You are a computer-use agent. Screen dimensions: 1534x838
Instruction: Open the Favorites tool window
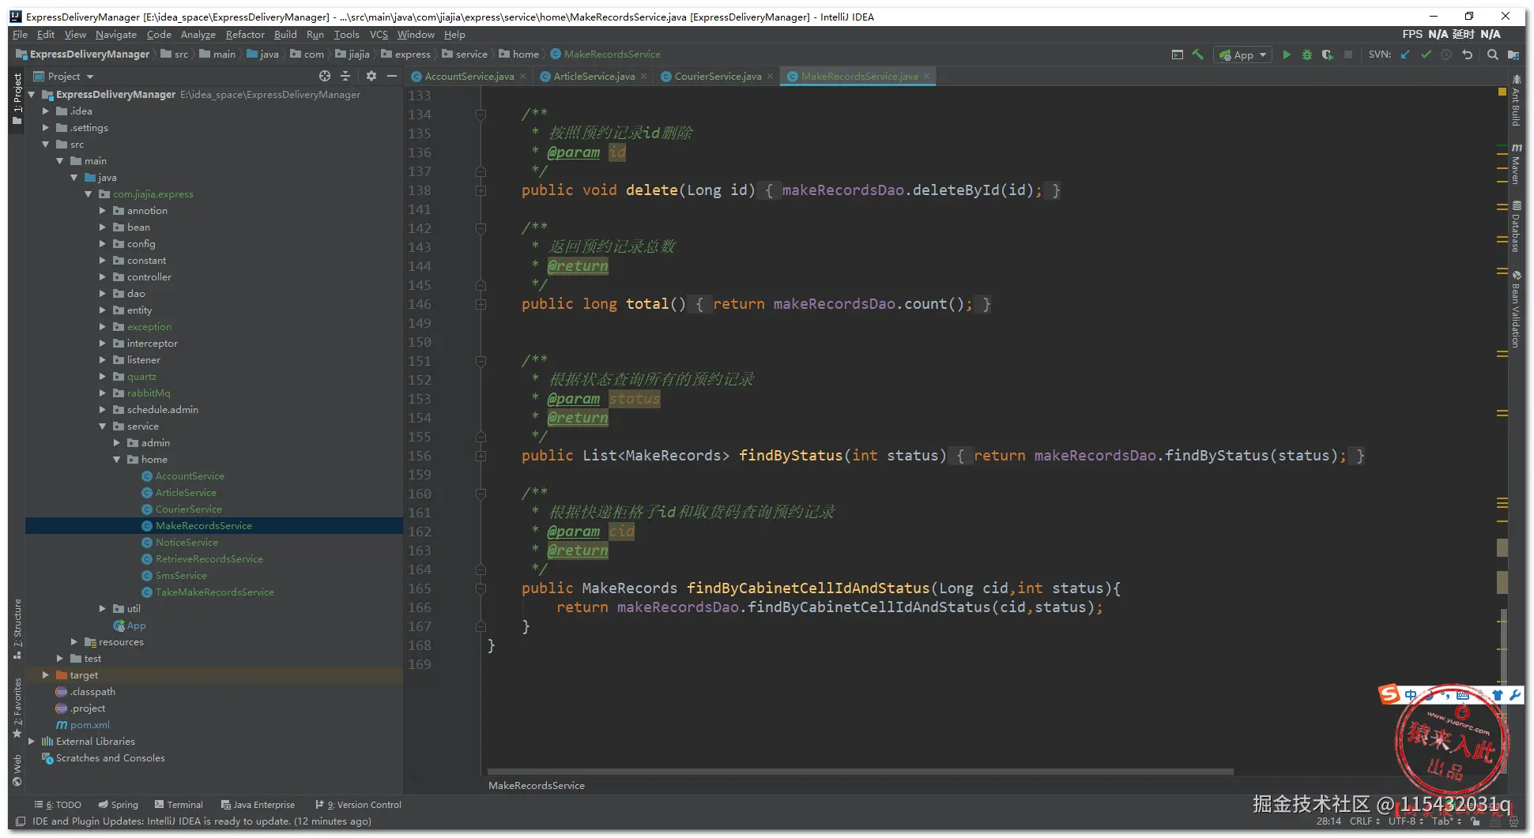[17, 708]
